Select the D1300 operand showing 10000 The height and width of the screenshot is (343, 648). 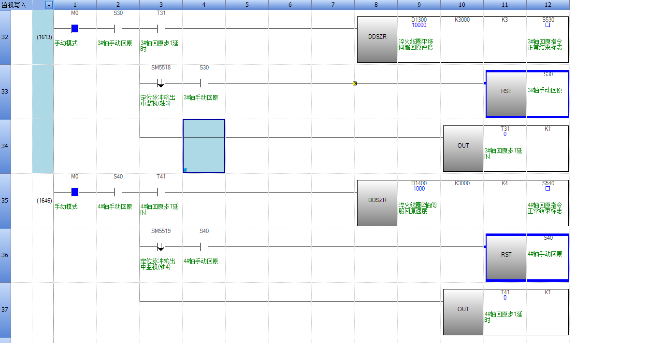418,23
